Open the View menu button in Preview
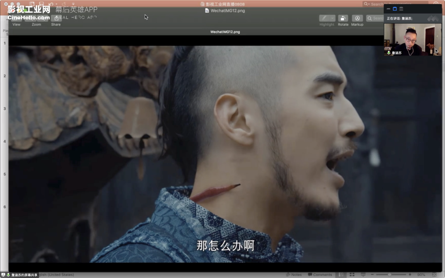445x278 pixels. tap(16, 19)
